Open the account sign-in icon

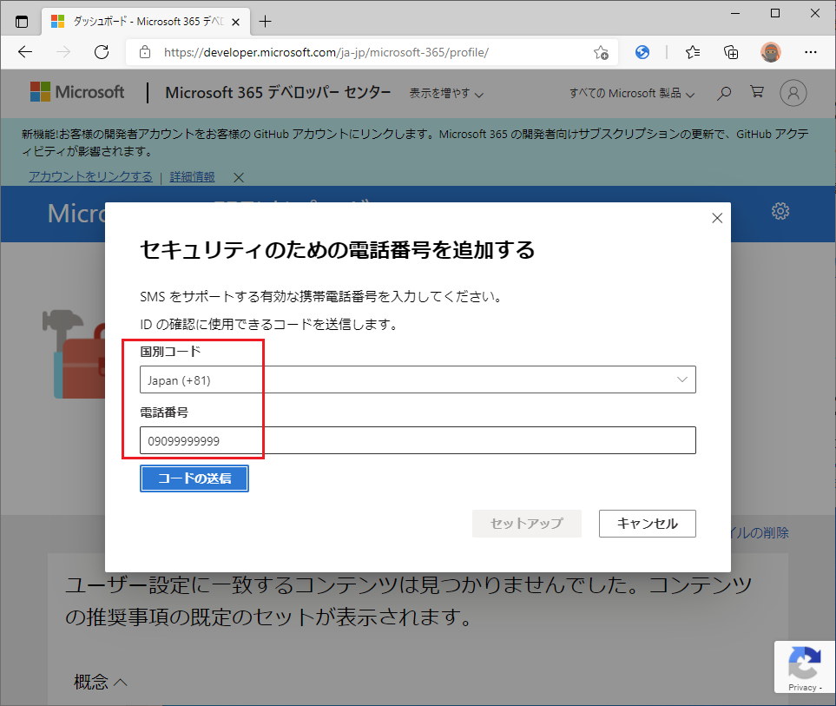click(793, 93)
